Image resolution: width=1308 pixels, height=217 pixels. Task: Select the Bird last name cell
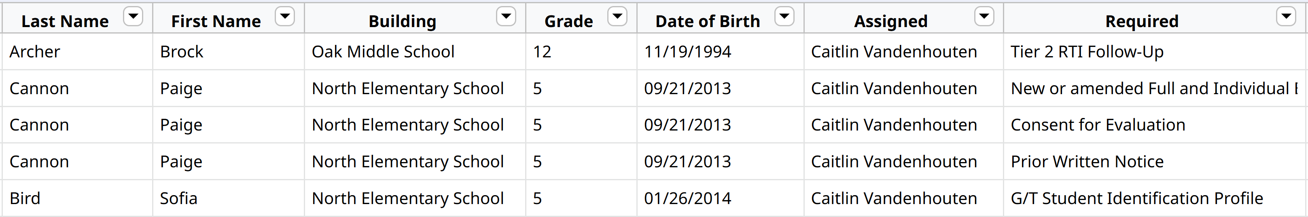tap(77, 198)
